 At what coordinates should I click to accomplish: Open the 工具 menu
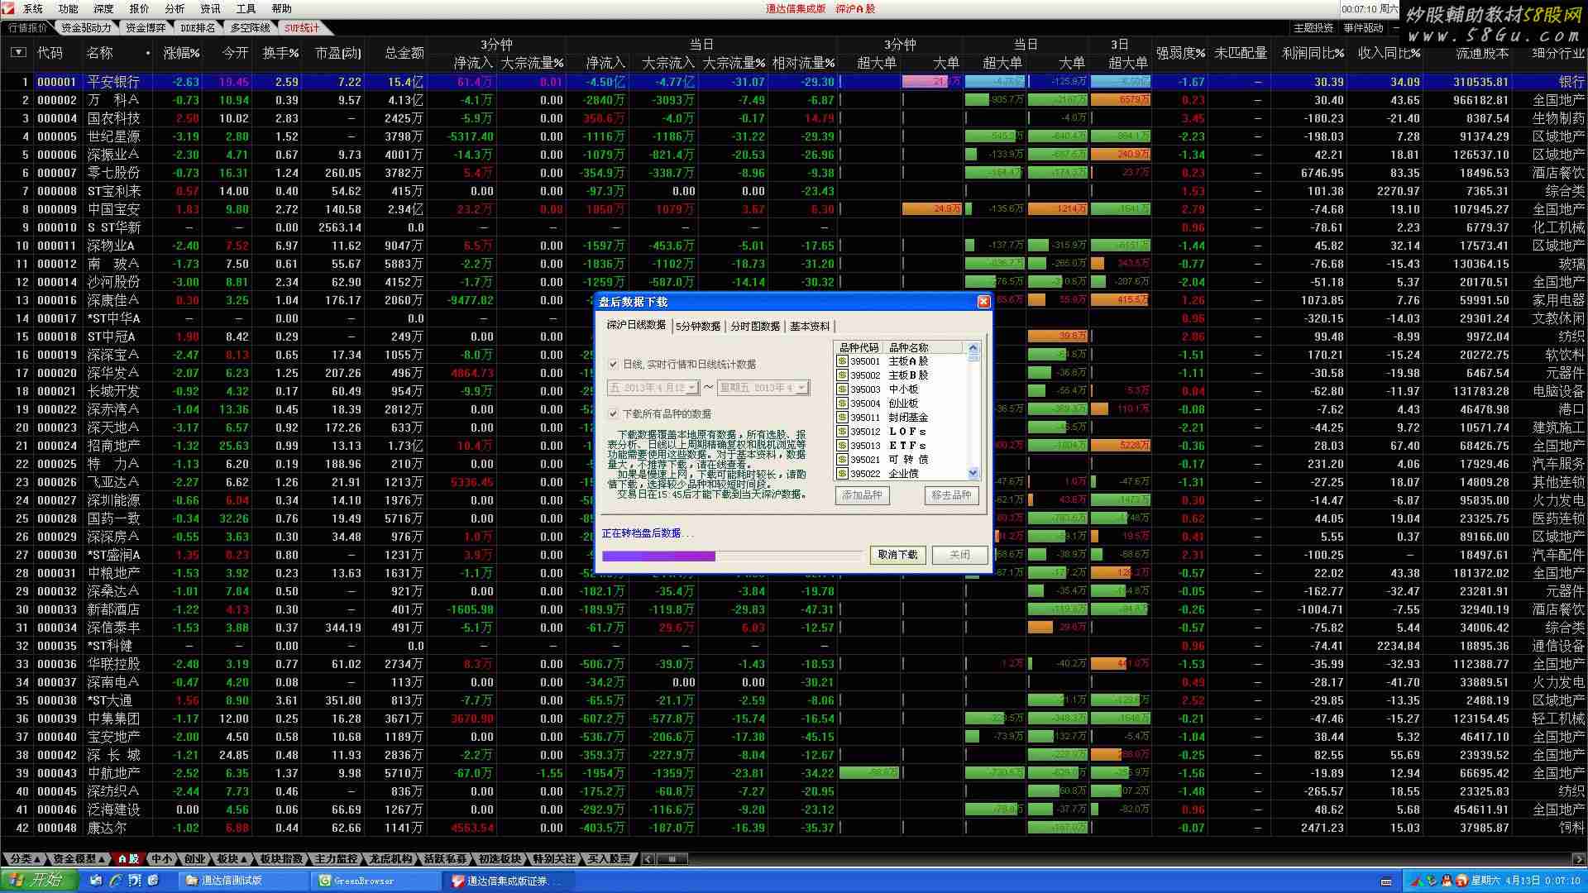click(246, 8)
